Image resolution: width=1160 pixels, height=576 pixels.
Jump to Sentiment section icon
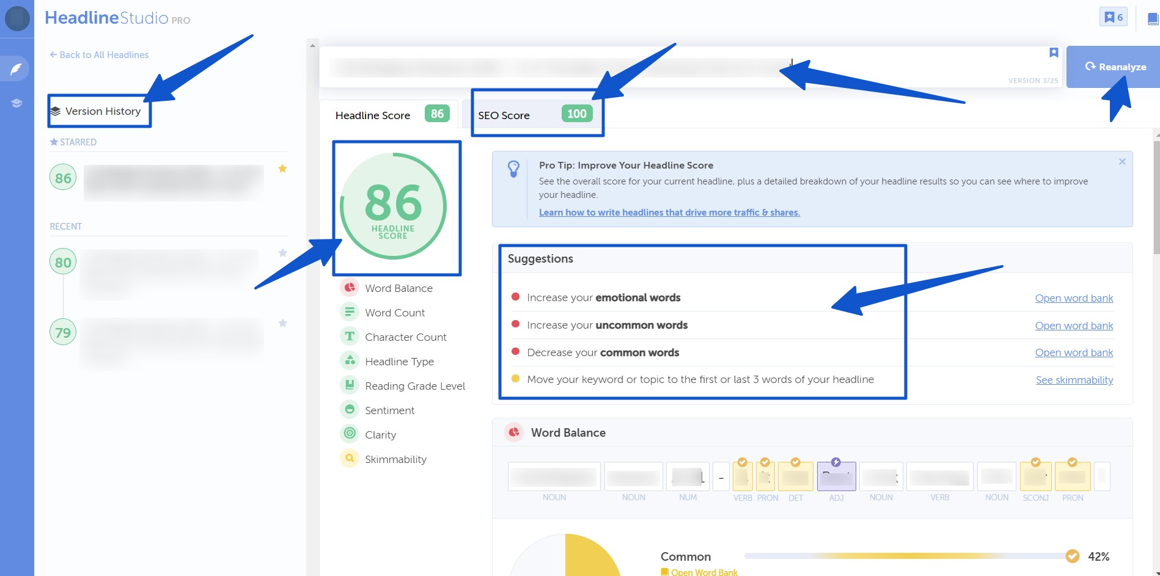tap(350, 410)
